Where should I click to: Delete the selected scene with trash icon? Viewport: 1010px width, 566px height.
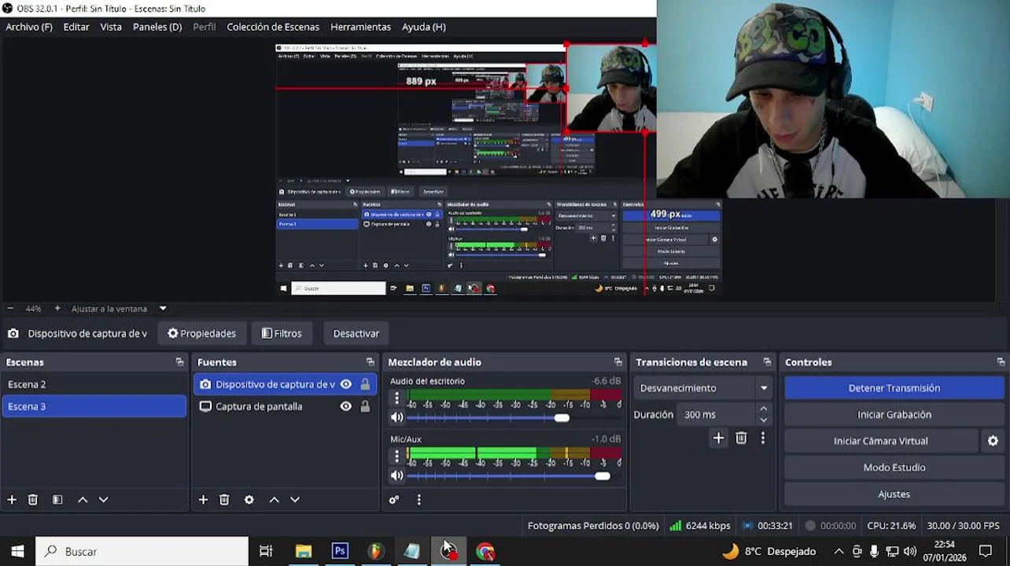[33, 499]
